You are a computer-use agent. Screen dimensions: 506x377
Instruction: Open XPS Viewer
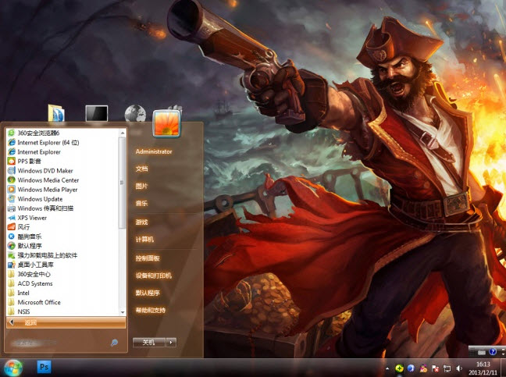pyautogui.click(x=32, y=218)
